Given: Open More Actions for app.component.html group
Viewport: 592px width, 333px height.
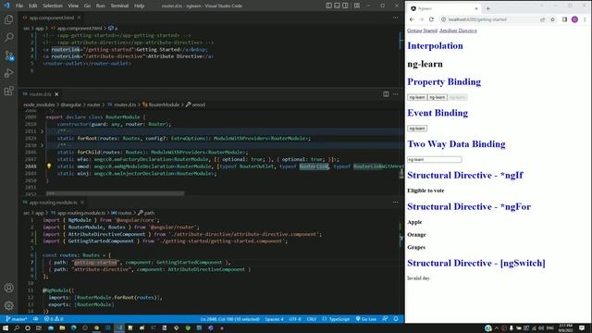Looking at the screenshot, I should (x=395, y=18).
